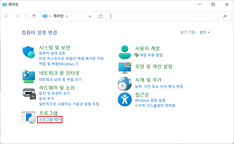The image size is (234, 144).
Task: Open the 하드웨어 및 소리 printer icon
Action: click(29, 94)
